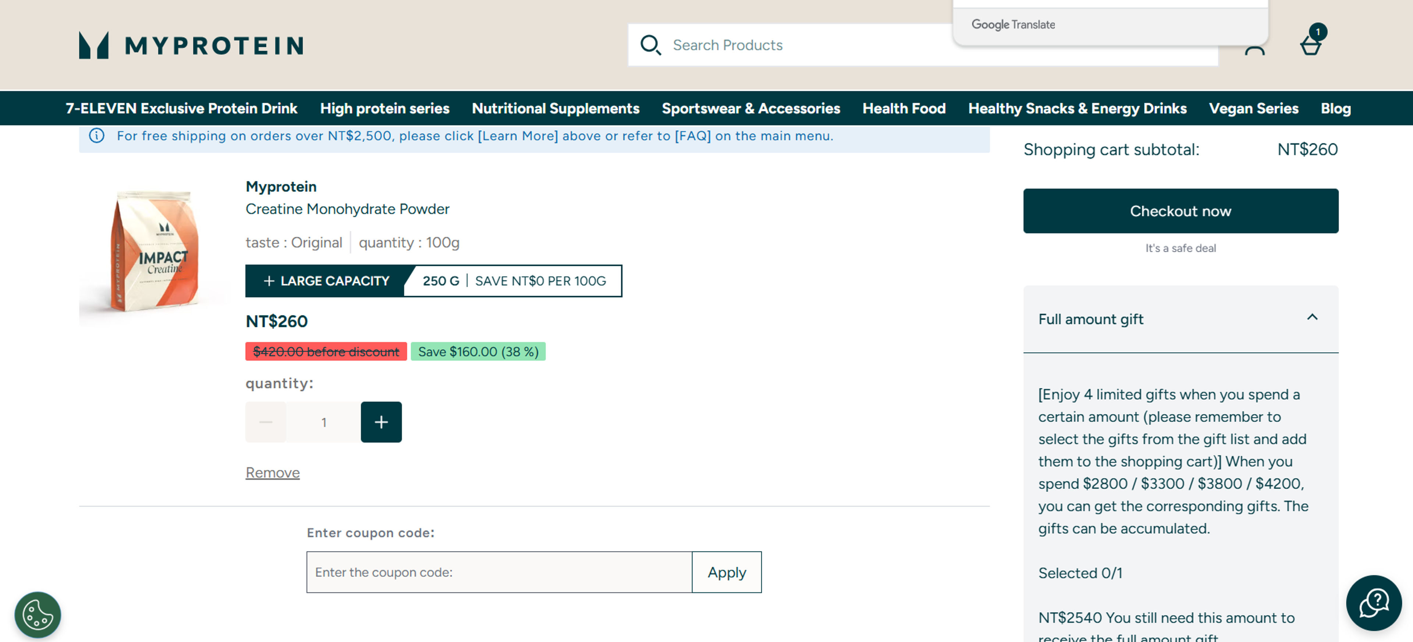The height and width of the screenshot is (642, 1413).
Task: Open Sportswear & Accessories menu
Action: pyautogui.click(x=750, y=108)
